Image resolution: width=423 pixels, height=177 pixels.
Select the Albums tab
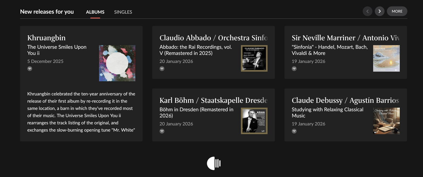click(x=95, y=12)
